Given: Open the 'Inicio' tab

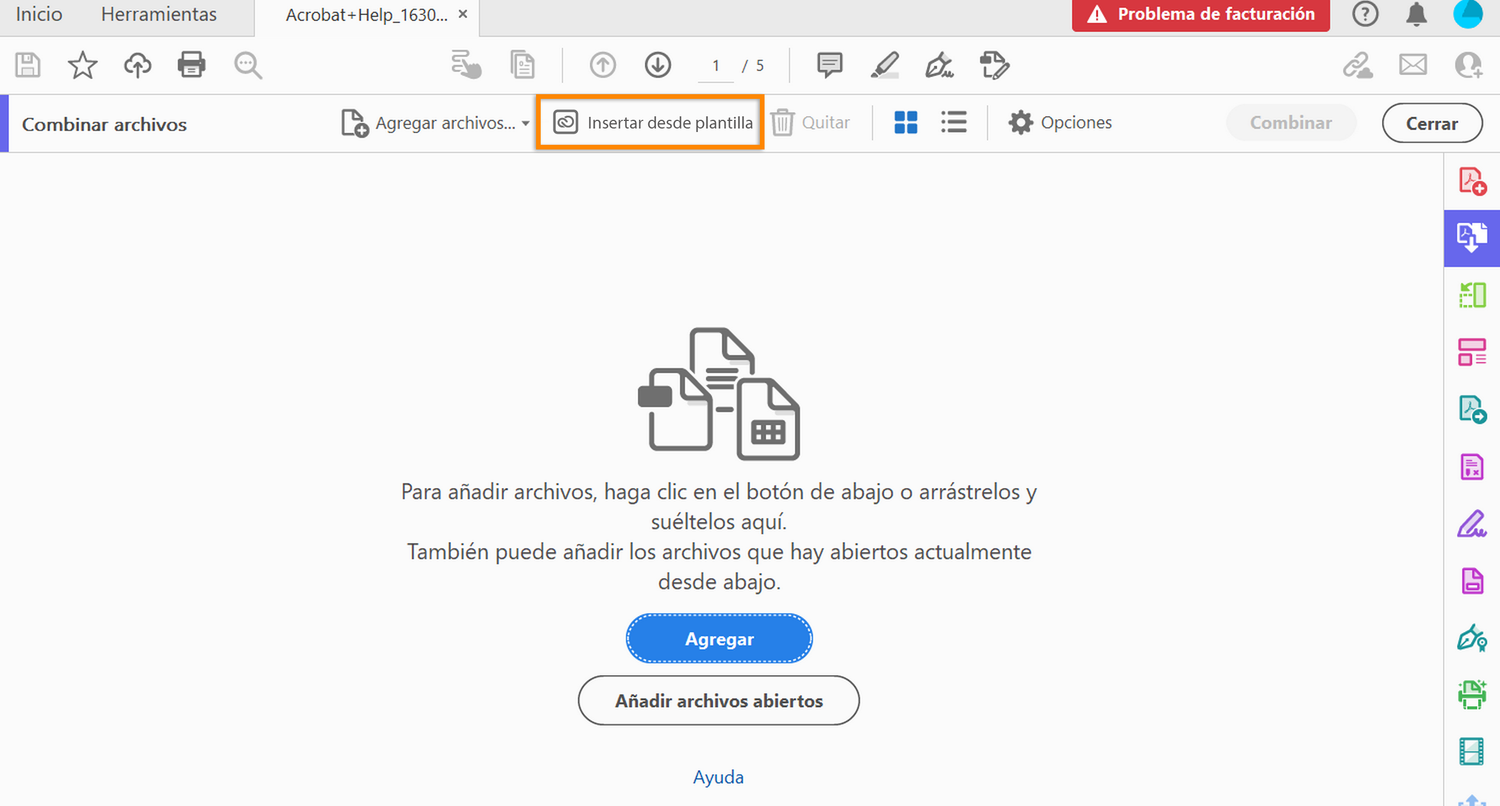Looking at the screenshot, I should (38, 14).
